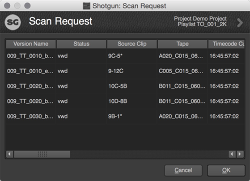Image resolution: width=250 pixels, height=181 pixels.
Task: Select version name in the 10D-8B row
Action: [30, 101]
